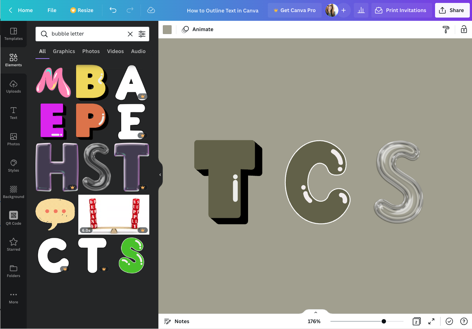Image resolution: width=472 pixels, height=329 pixels.
Task: Open the Starred panel
Action: 14,244
